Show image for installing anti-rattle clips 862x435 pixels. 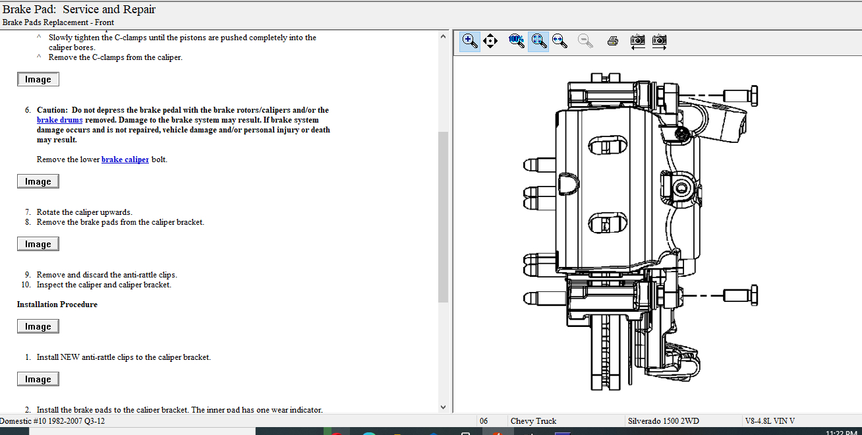coord(38,380)
